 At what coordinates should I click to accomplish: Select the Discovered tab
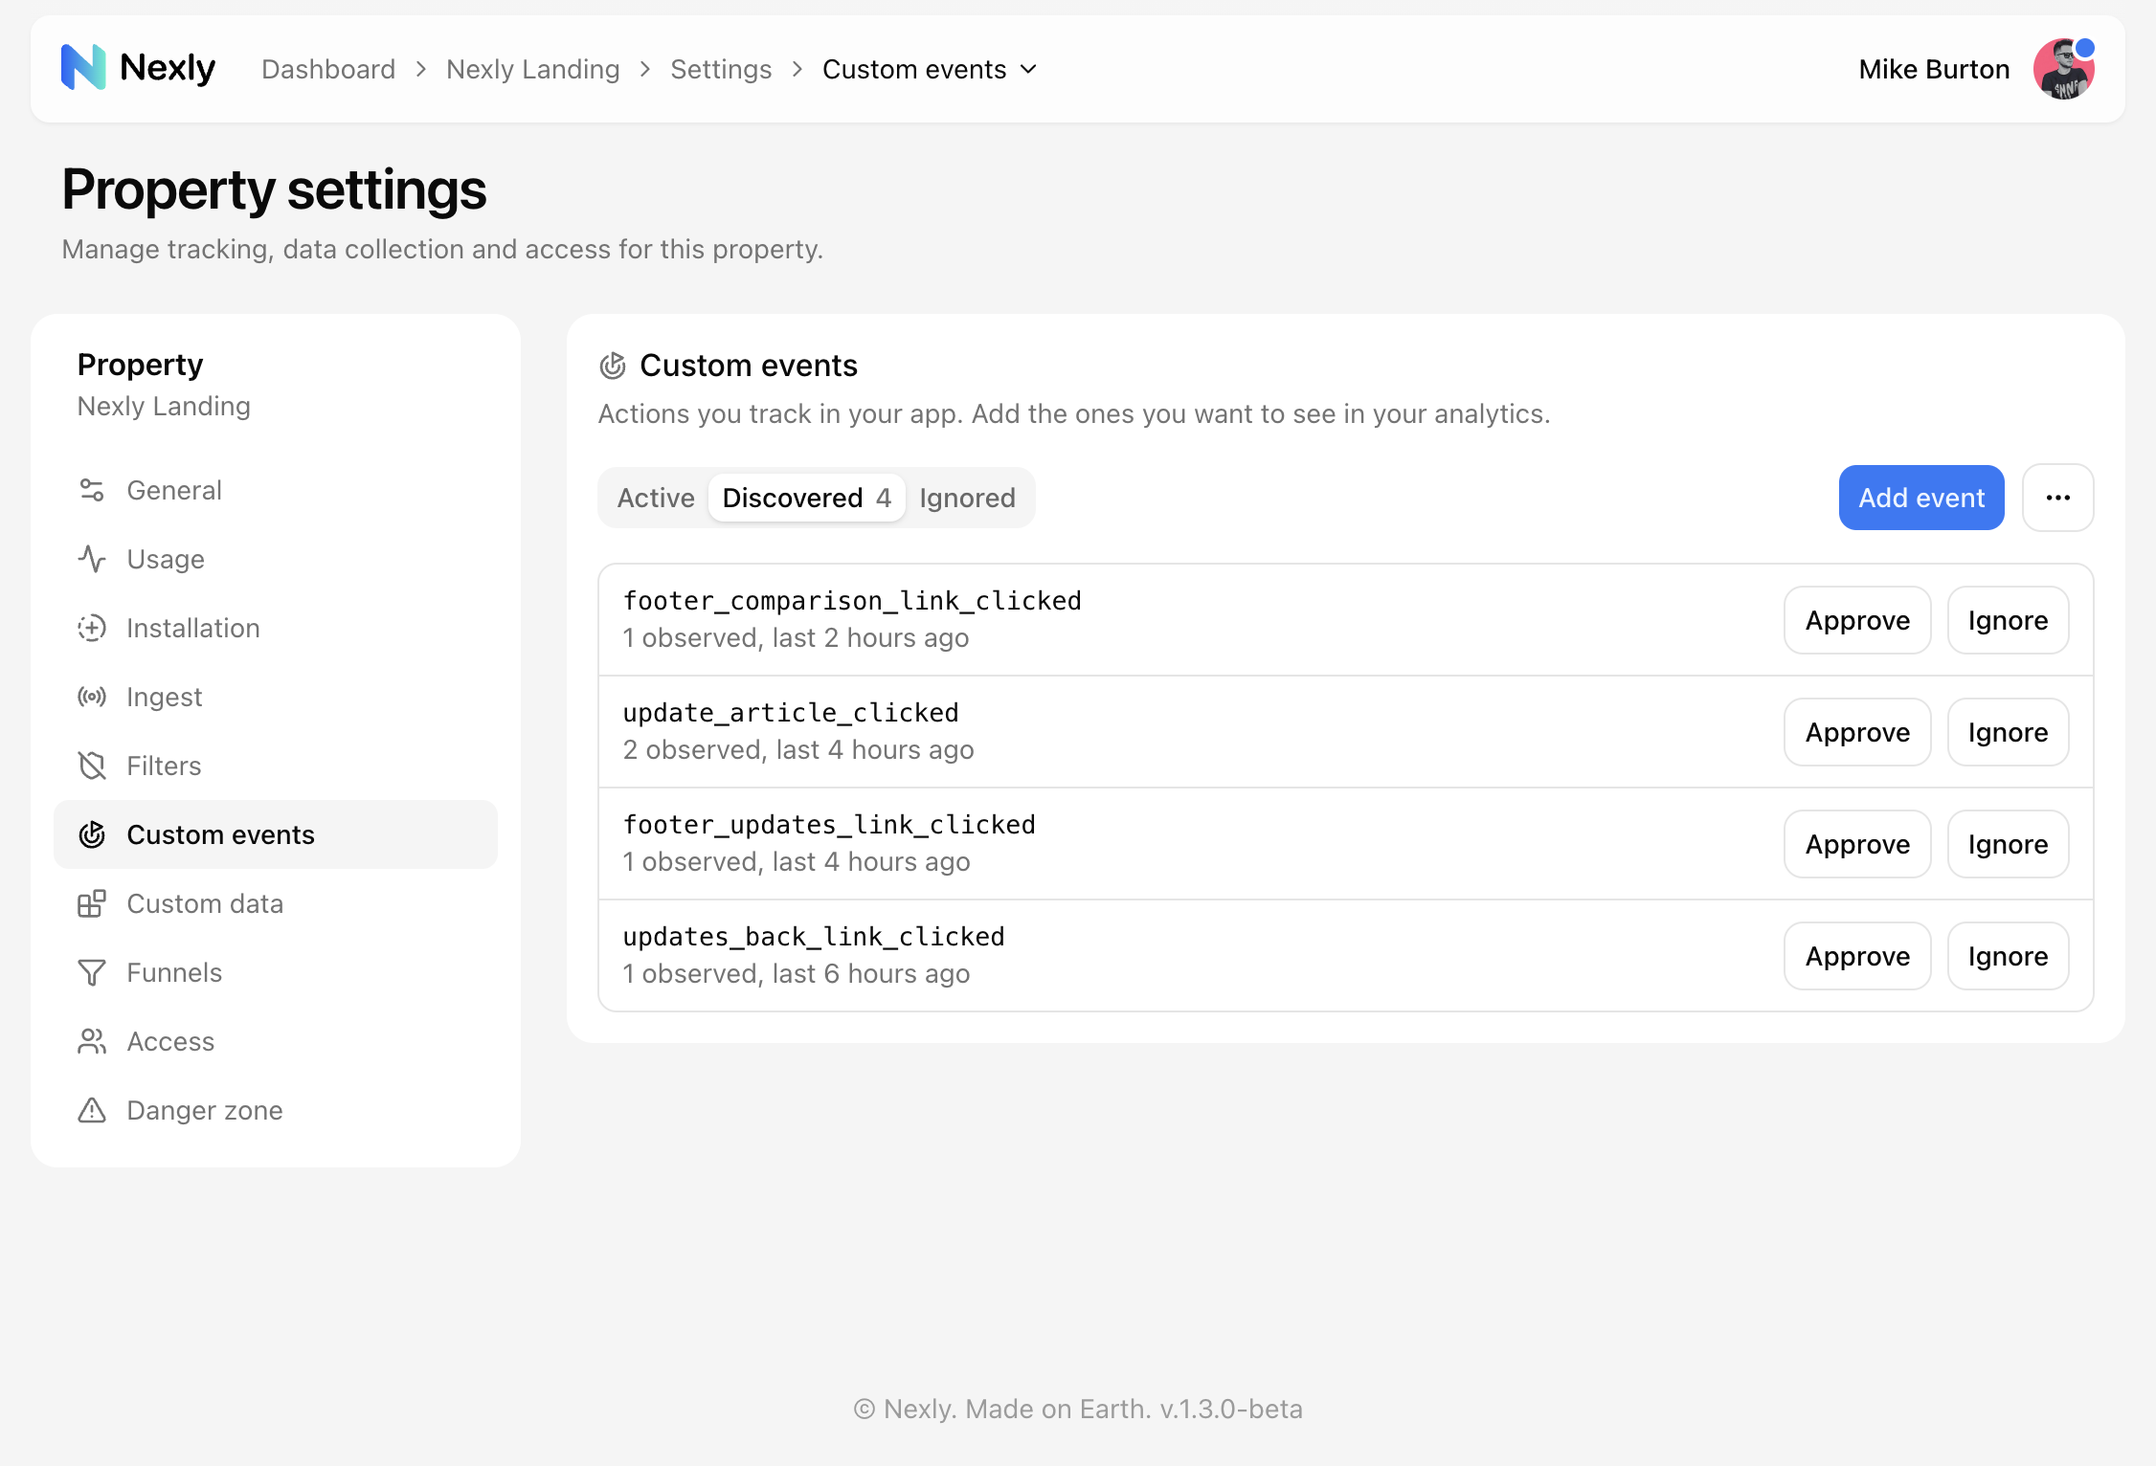[x=806, y=498]
